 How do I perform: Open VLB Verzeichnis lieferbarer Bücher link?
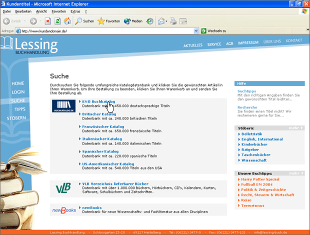pos(115,184)
